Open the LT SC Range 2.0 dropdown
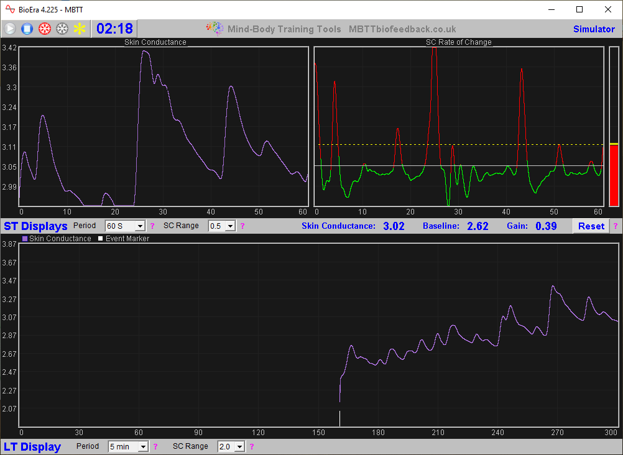 pos(239,447)
